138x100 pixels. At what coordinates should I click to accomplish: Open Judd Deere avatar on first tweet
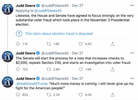point(7,9)
